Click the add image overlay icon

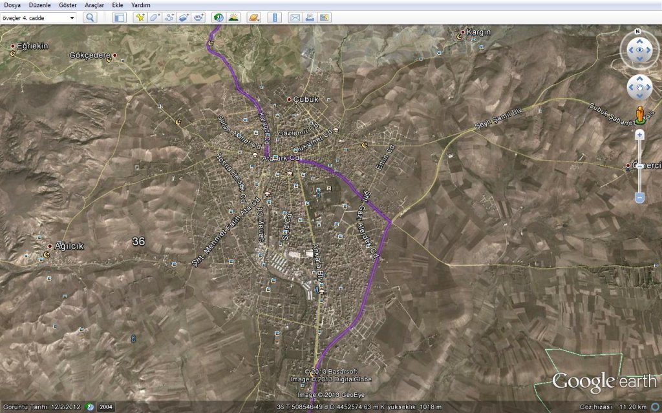184,17
